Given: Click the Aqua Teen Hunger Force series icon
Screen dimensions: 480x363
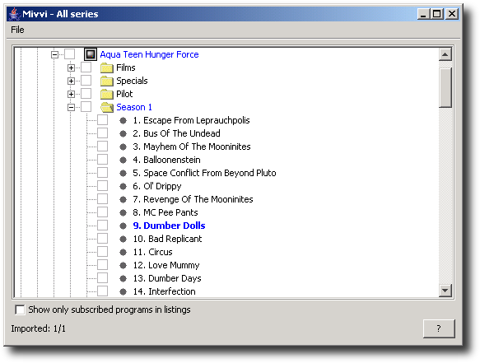Looking at the screenshot, I should (x=91, y=54).
